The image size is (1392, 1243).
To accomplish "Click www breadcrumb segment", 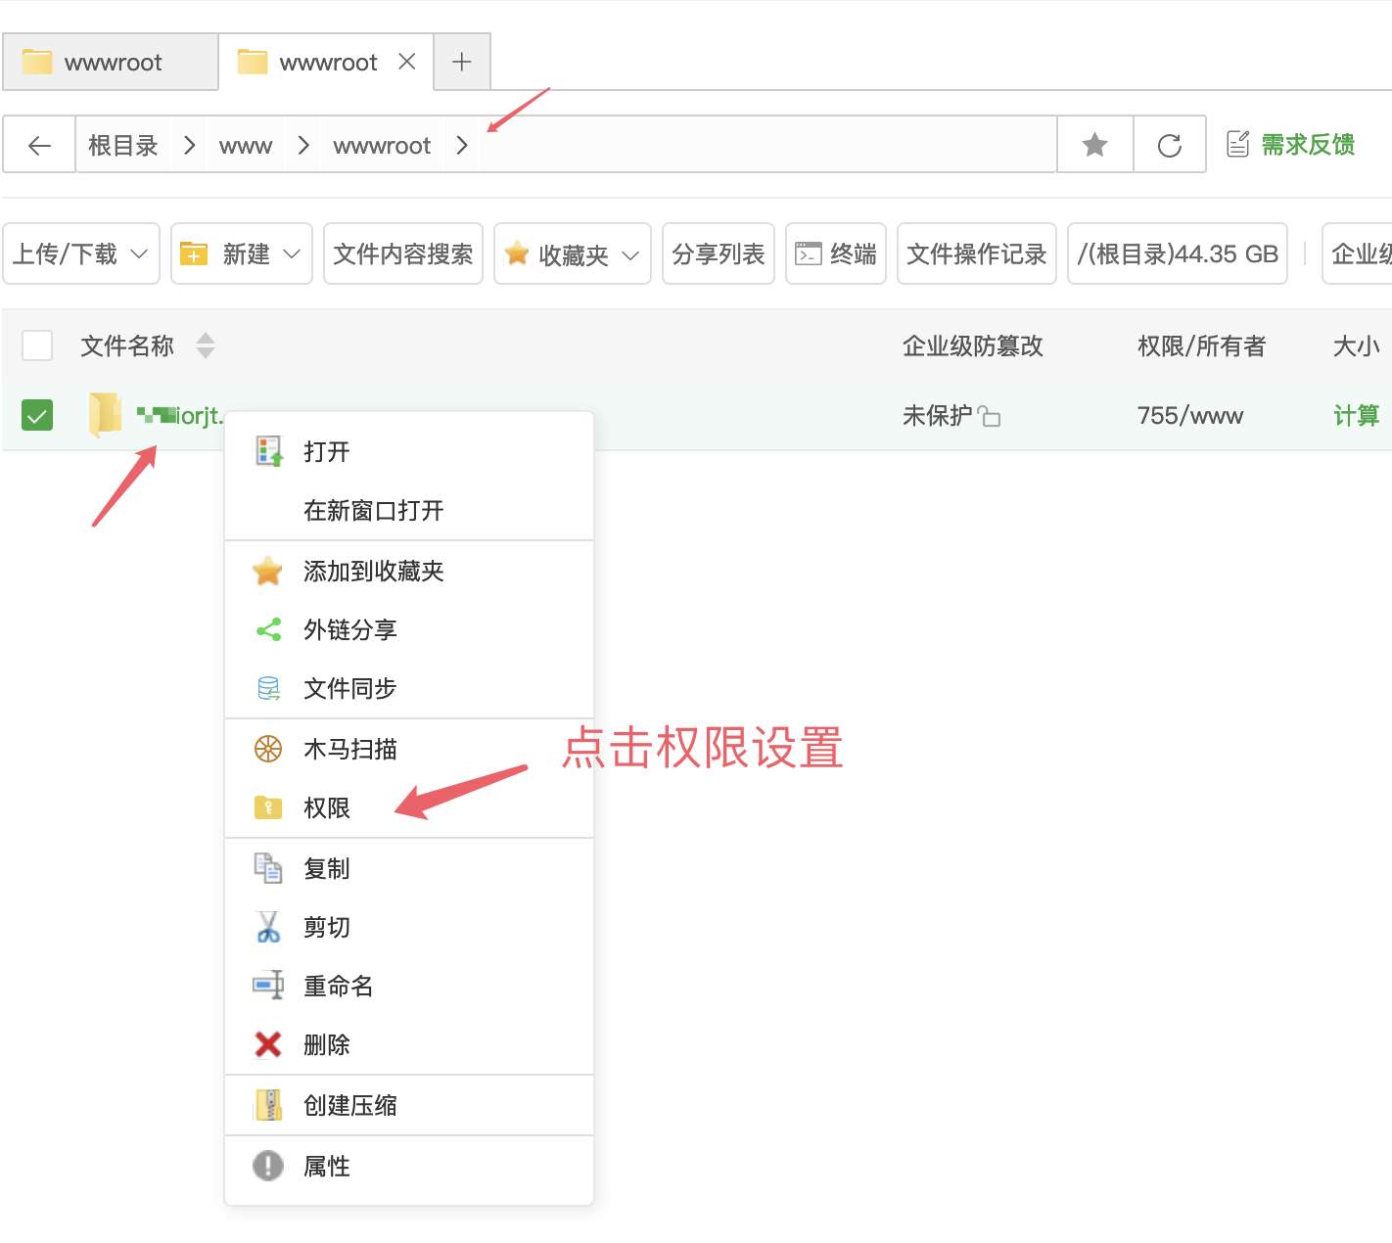I will click(246, 146).
